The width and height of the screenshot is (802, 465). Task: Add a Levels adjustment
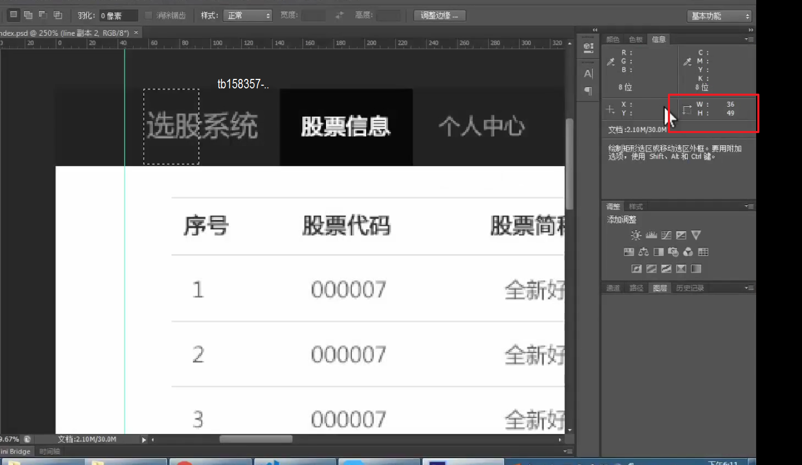(651, 235)
